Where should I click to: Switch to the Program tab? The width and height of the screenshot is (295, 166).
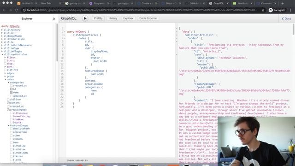99,3
